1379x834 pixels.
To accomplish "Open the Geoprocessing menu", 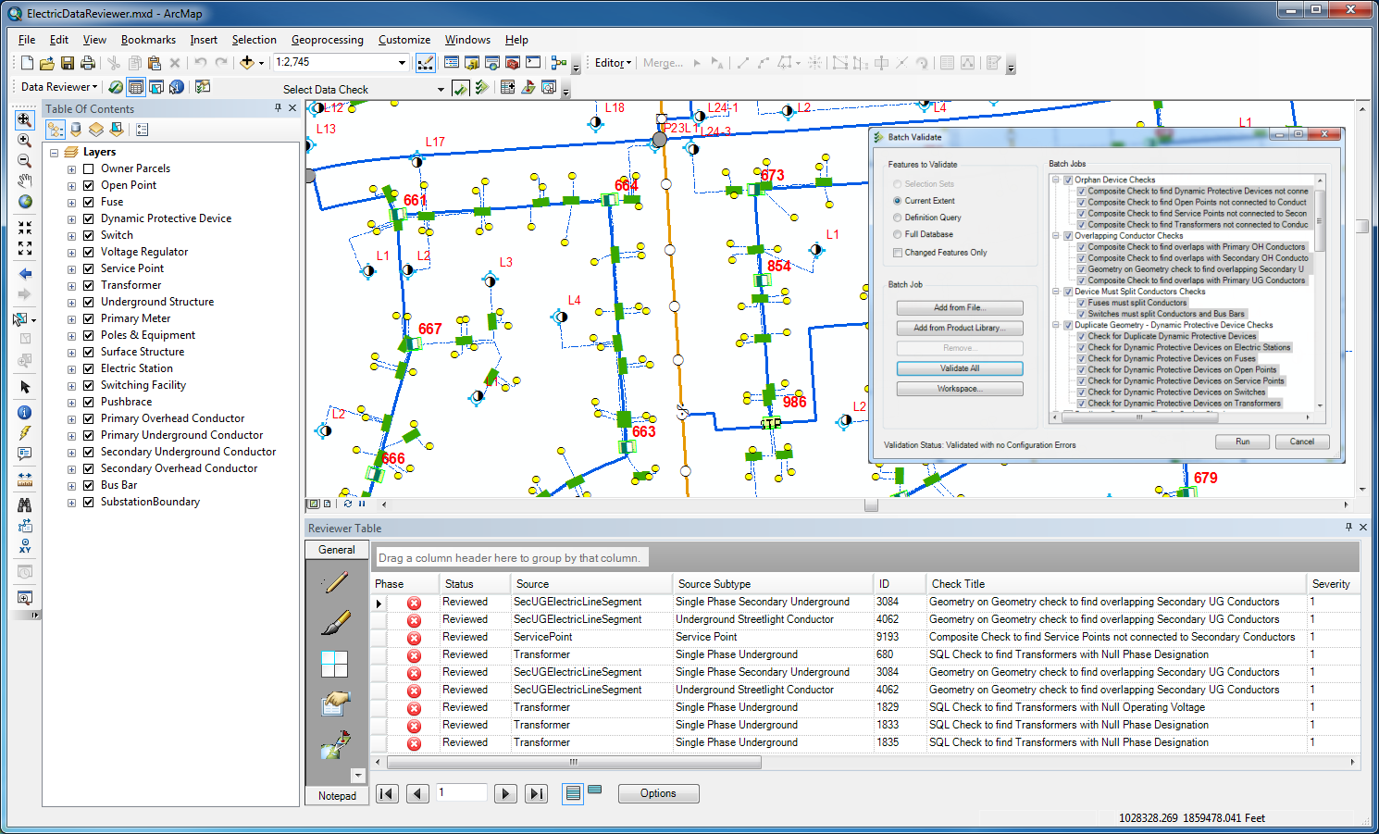I will coord(327,40).
